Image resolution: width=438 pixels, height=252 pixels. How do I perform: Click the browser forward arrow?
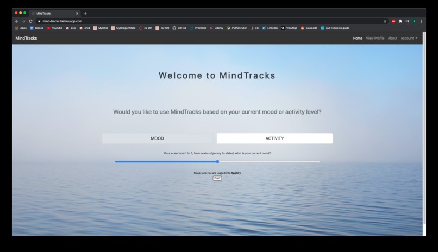(23, 21)
